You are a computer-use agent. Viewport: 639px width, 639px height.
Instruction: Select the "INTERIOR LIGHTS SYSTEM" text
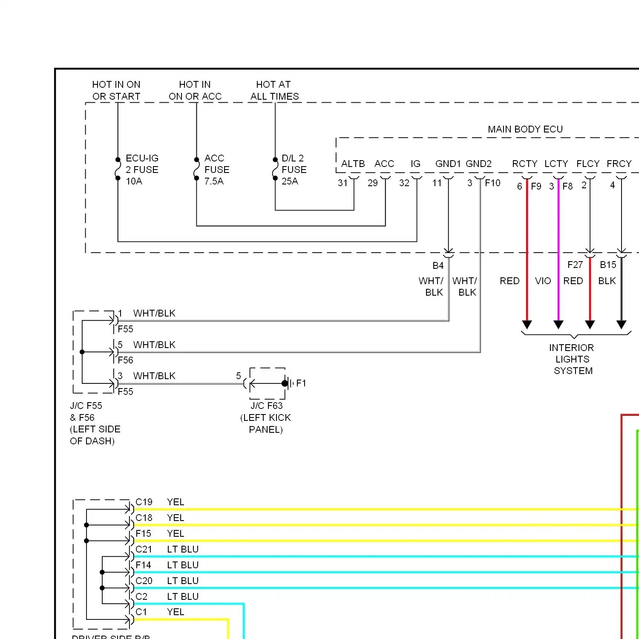click(572, 359)
